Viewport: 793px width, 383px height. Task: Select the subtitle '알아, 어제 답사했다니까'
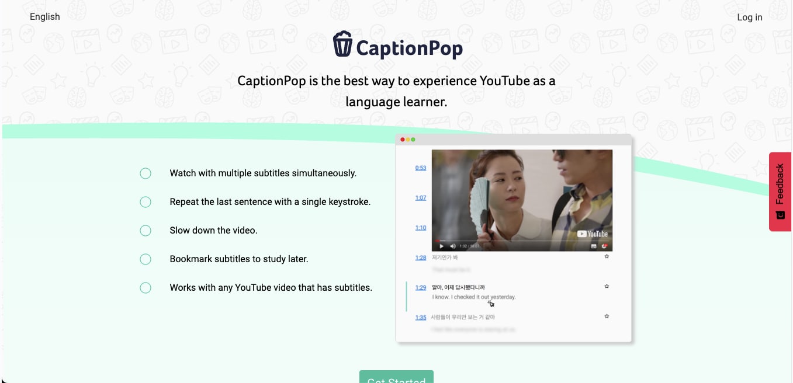pyautogui.click(x=458, y=287)
